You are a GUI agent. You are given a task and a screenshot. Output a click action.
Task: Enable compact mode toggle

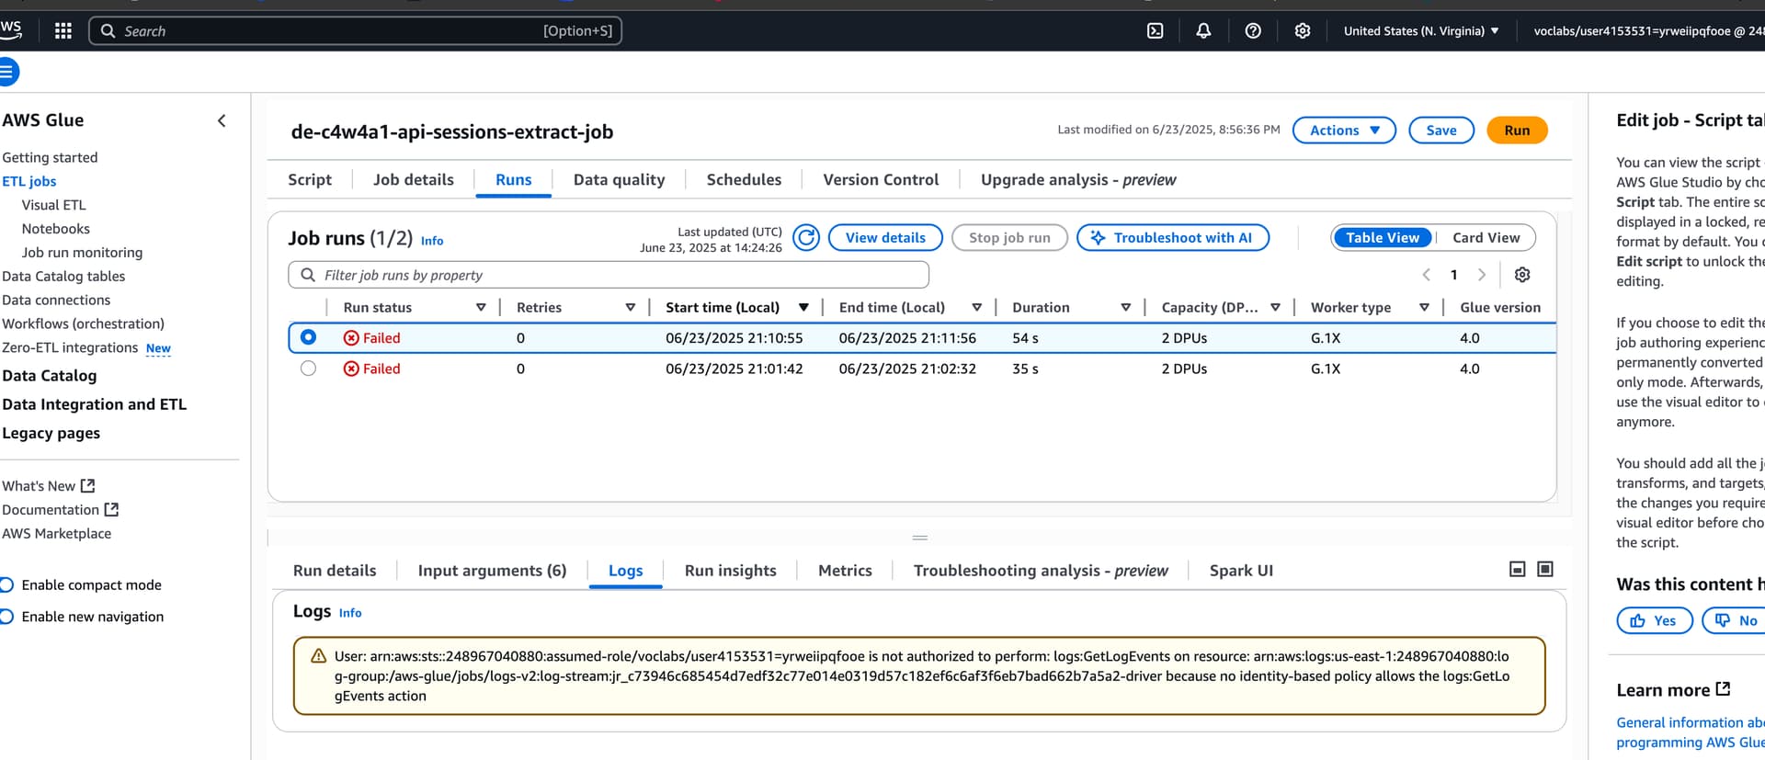(x=6, y=585)
